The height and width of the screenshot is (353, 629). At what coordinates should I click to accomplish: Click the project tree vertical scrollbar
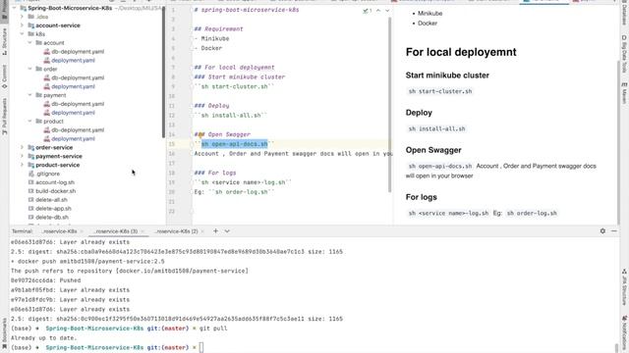(x=164, y=73)
